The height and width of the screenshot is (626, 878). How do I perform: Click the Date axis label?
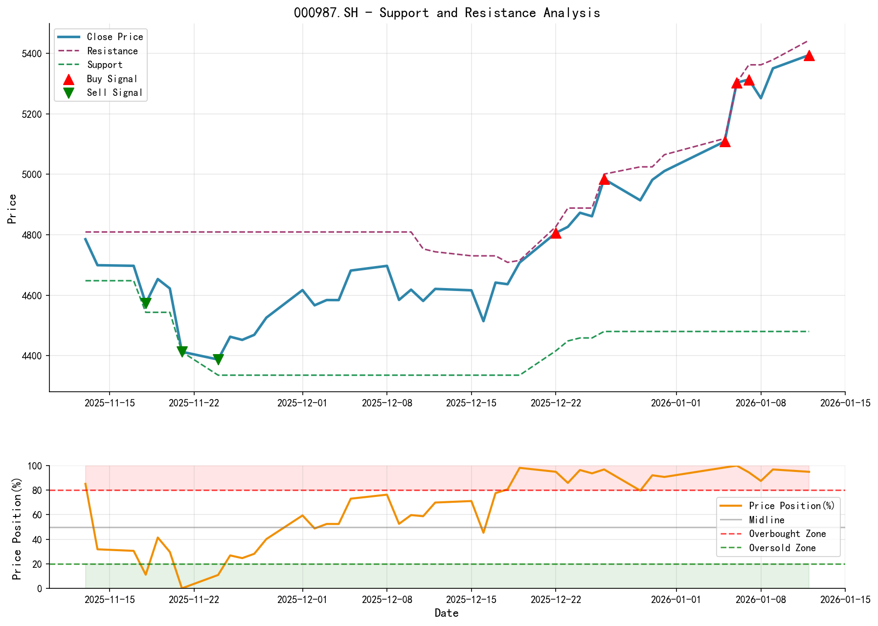tap(447, 613)
